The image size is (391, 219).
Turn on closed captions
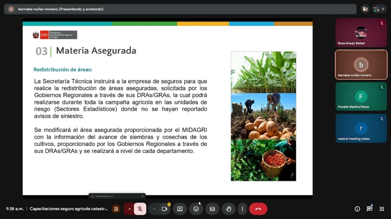tap(212, 209)
